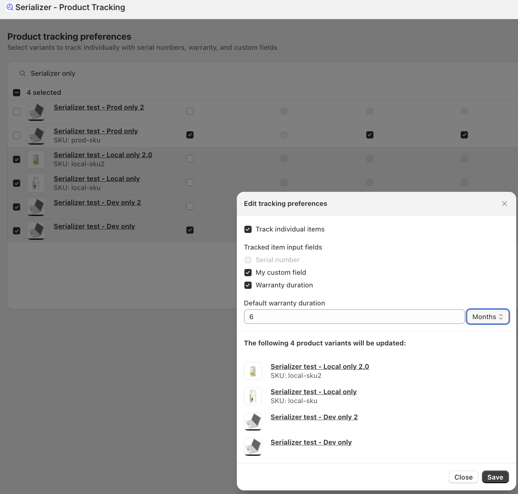
Task: Click the Local only product image in dialog
Action: point(253,396)
